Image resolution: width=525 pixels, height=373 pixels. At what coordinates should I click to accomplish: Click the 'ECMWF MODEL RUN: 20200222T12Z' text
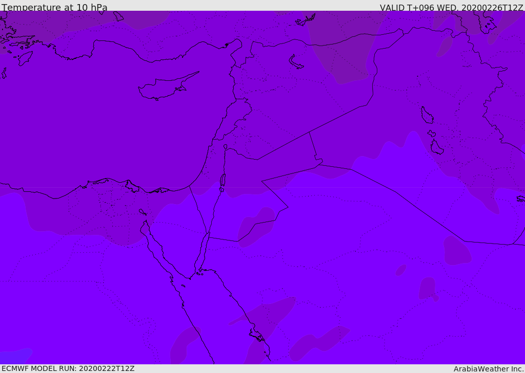click(x=68, y=368)
